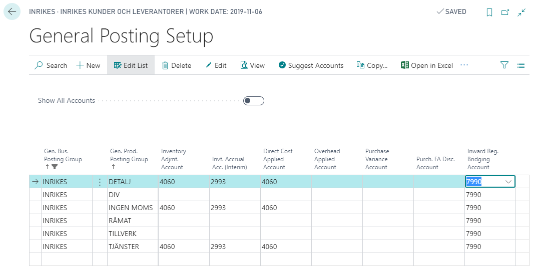Click Direct Cost 4060 in DETALJ row
The height and width of the screenshot is (271, 535).
click(286, 182)
